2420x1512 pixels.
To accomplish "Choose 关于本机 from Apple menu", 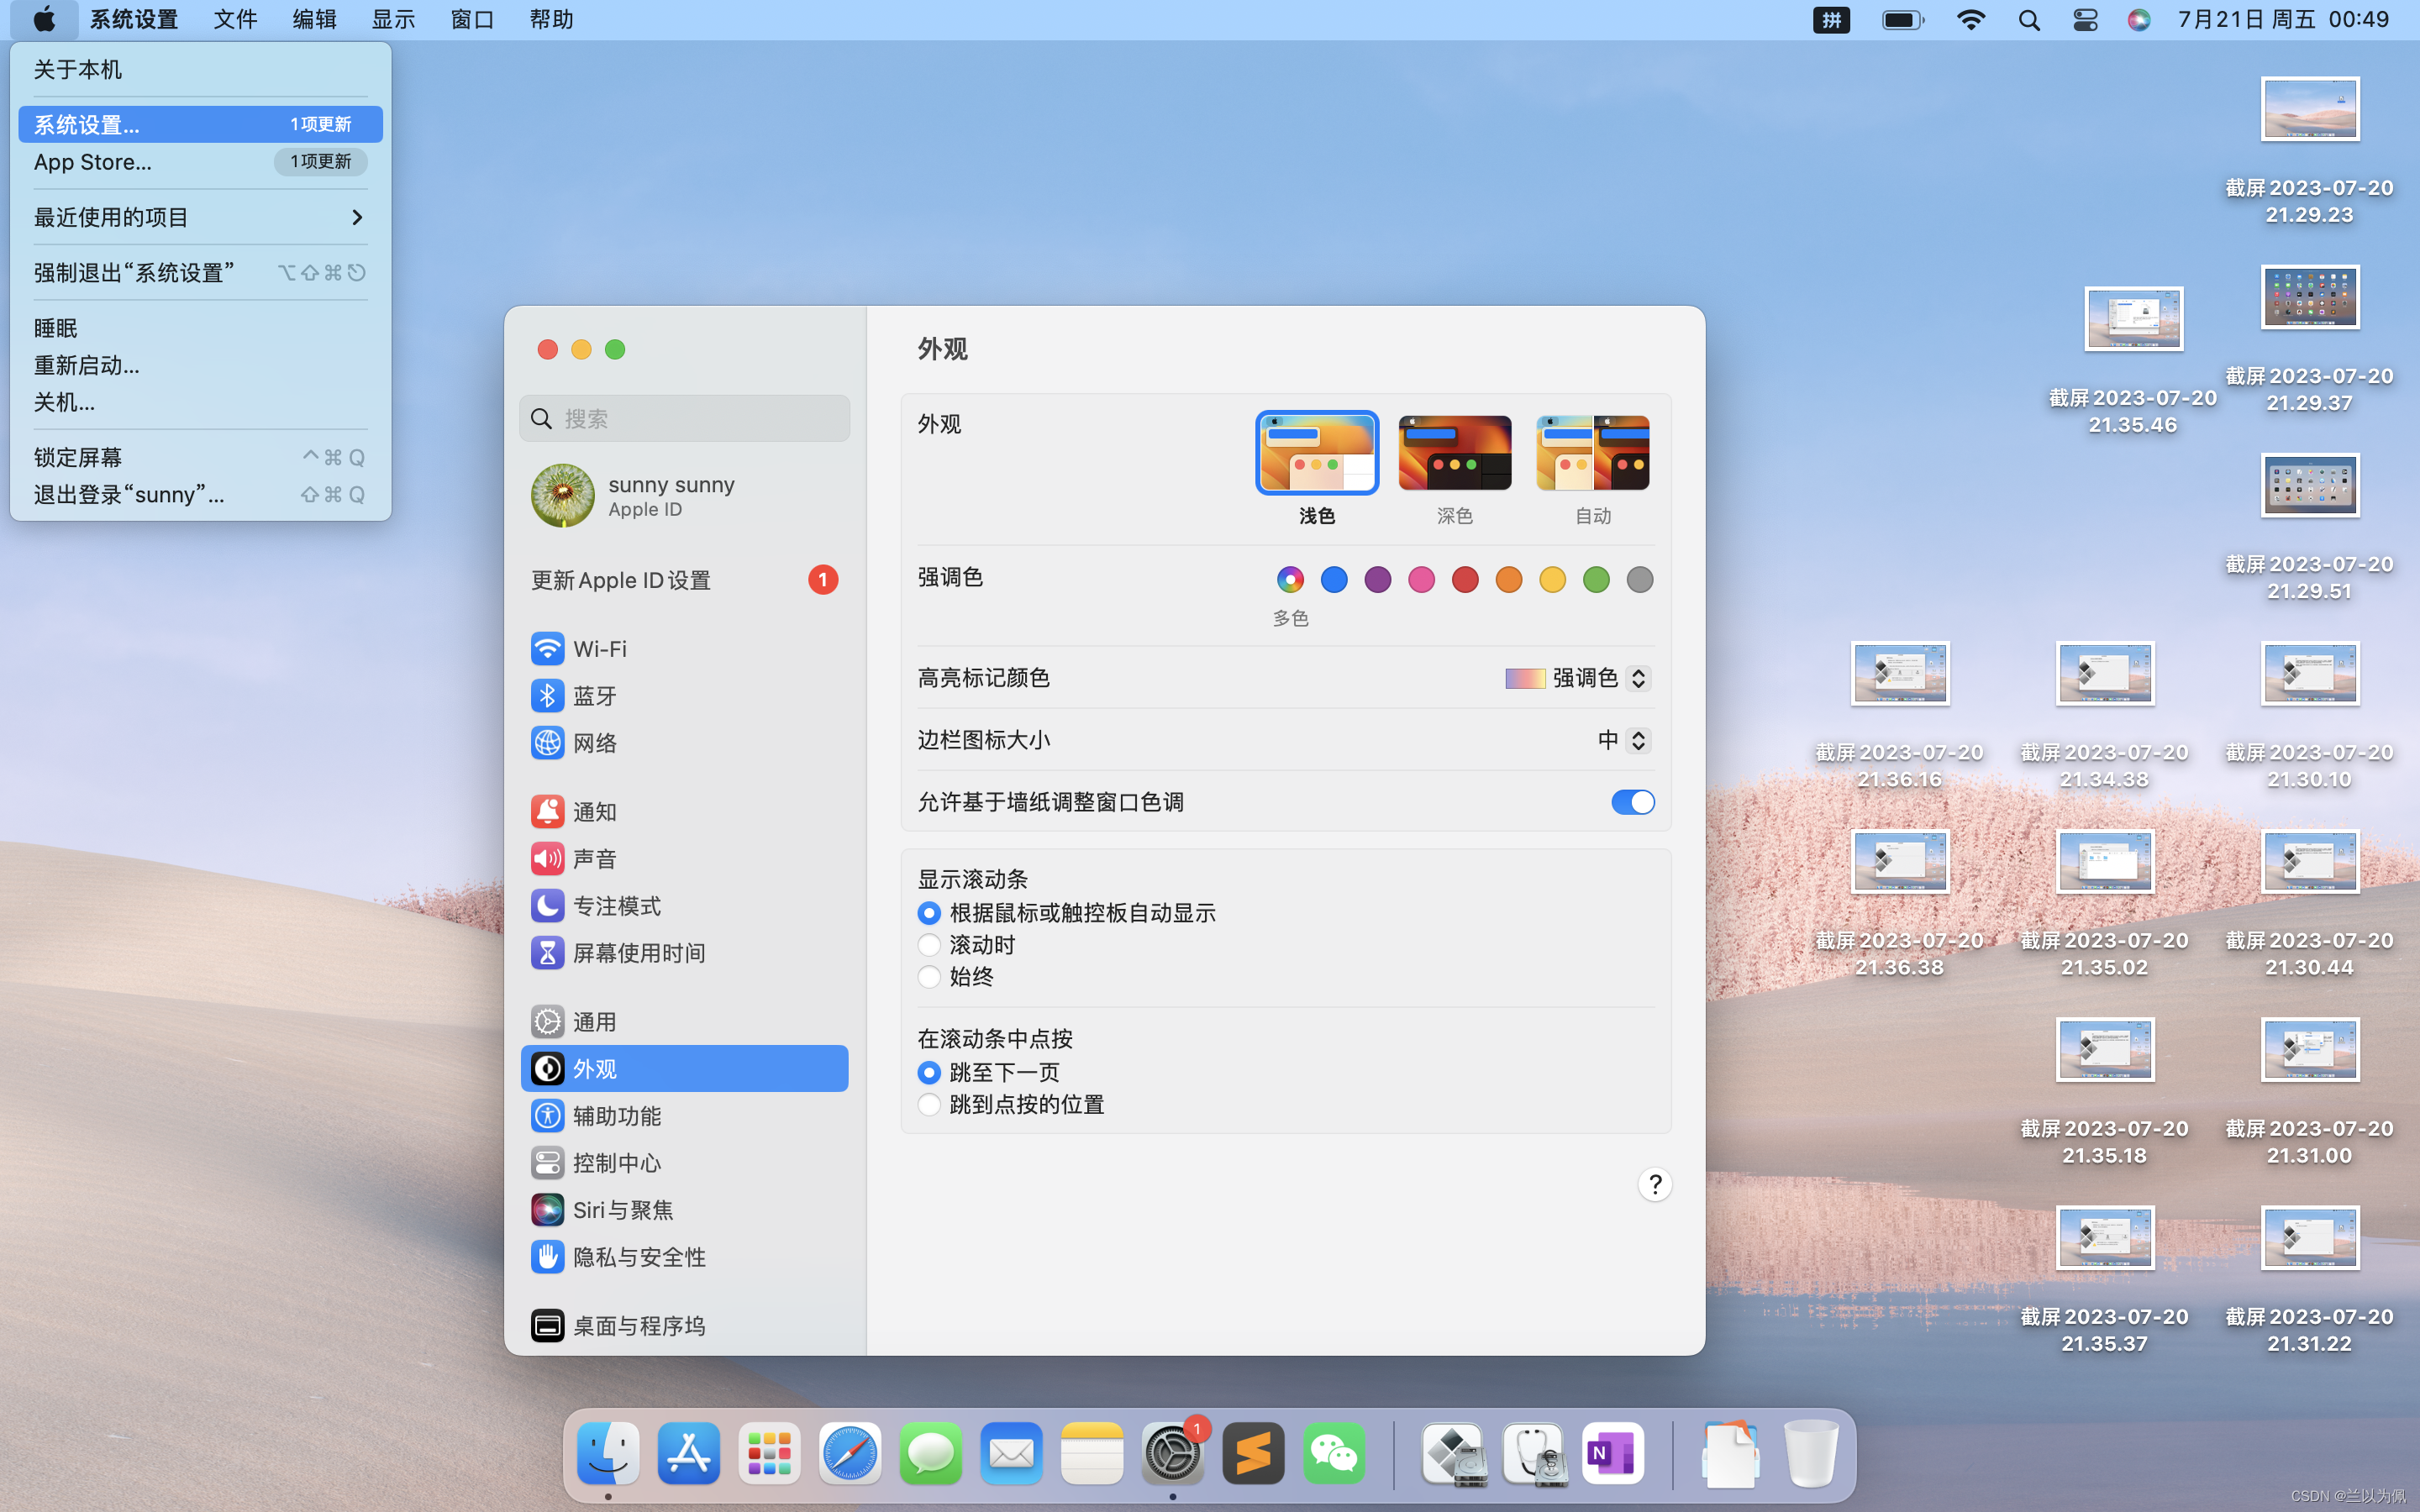I will click(78, 69).
